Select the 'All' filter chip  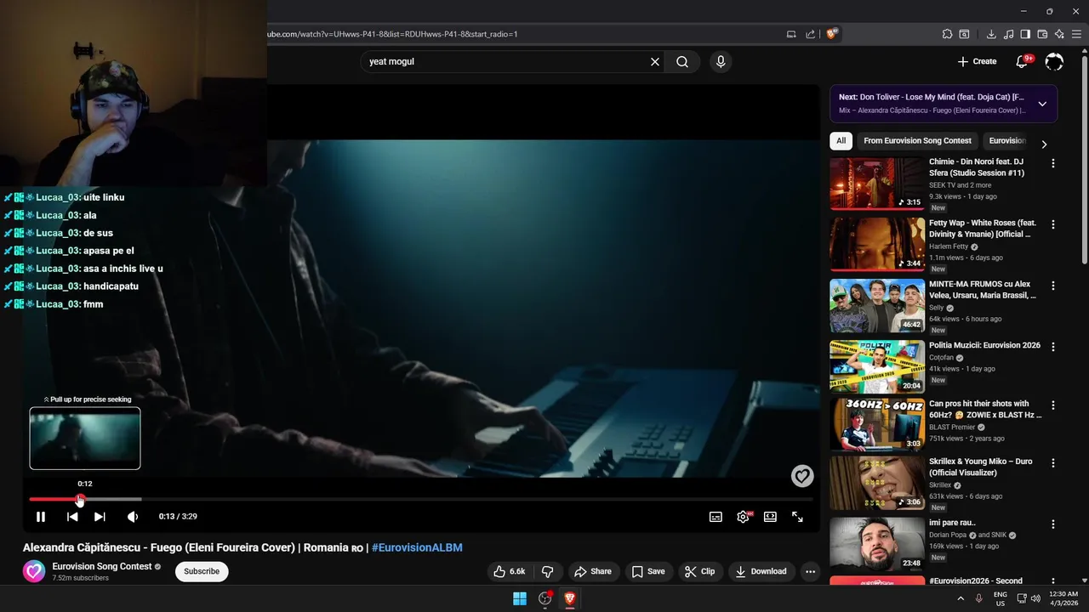coord(841,141)
